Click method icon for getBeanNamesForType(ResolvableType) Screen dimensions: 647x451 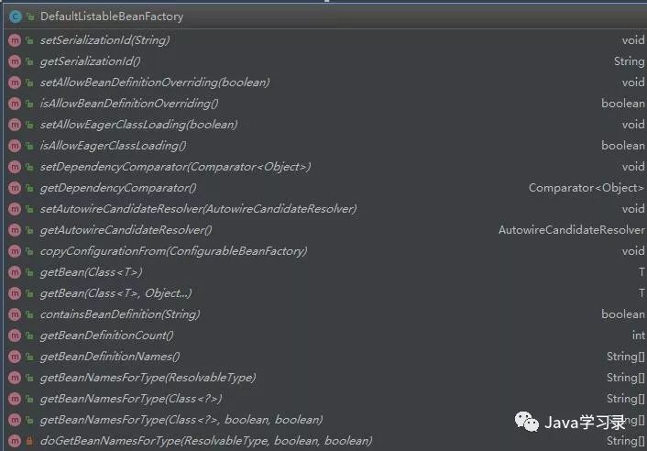tap(15, 378)
